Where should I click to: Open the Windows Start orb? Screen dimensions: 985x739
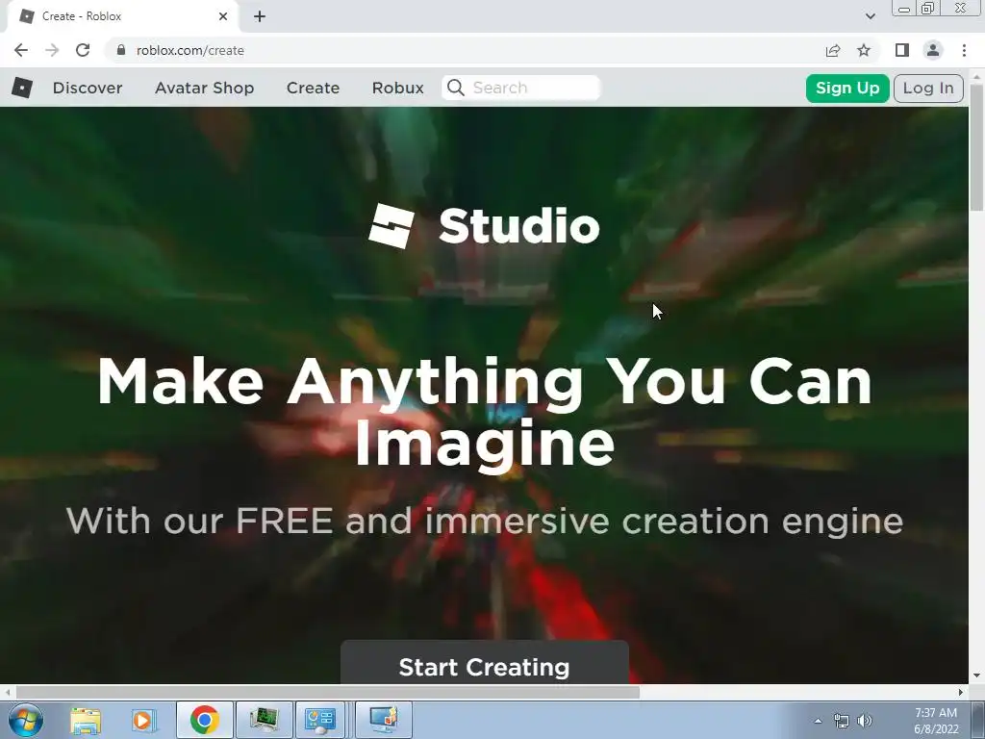pos(25,720)
